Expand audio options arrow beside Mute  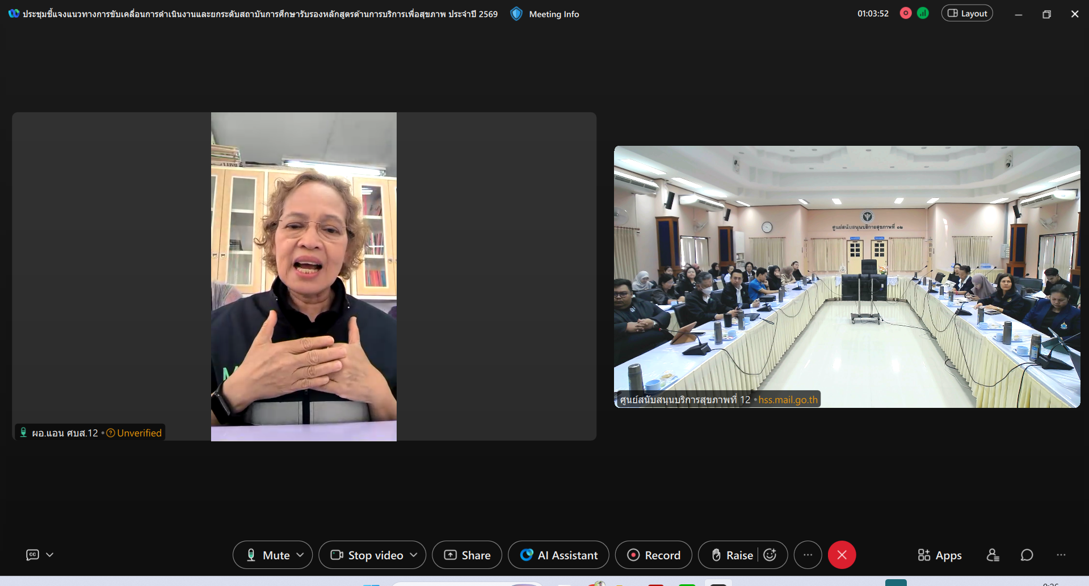coord(300,555)
